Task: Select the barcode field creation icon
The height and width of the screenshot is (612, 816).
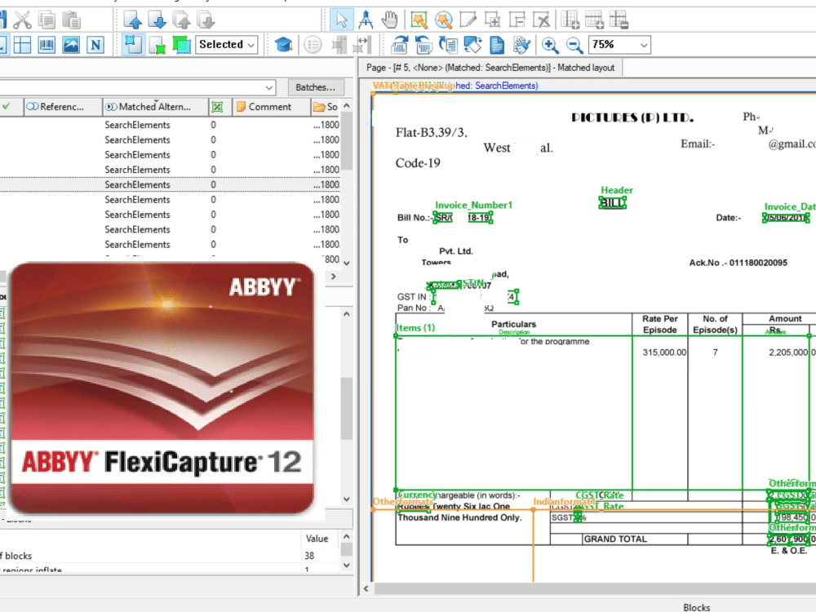Action: coord(47,43)
